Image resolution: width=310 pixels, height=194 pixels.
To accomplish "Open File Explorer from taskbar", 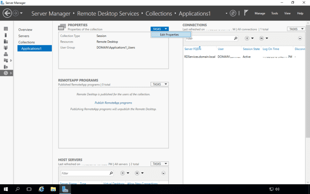I will (x=53, y=189).
